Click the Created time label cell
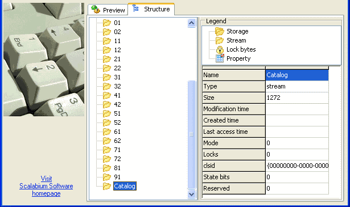This screenshot has height=207, width=350. click(234, 120)
